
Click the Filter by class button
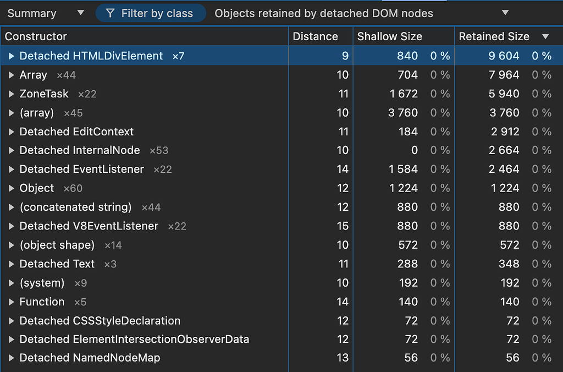coord(150,13)
